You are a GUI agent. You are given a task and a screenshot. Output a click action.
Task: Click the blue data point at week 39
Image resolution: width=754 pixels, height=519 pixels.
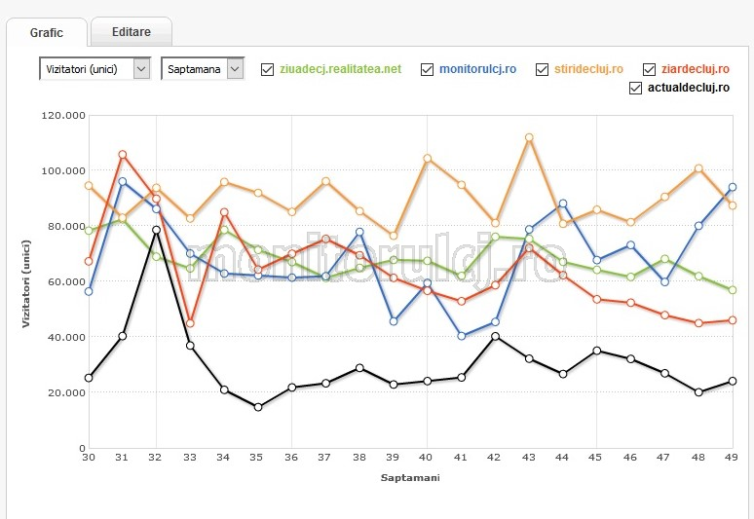[x=394, y=321]
